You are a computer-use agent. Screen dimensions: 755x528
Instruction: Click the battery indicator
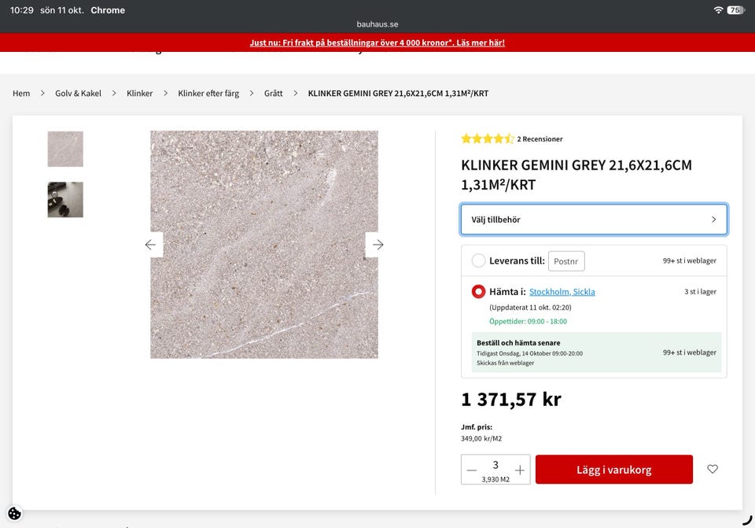coord(736,10)
